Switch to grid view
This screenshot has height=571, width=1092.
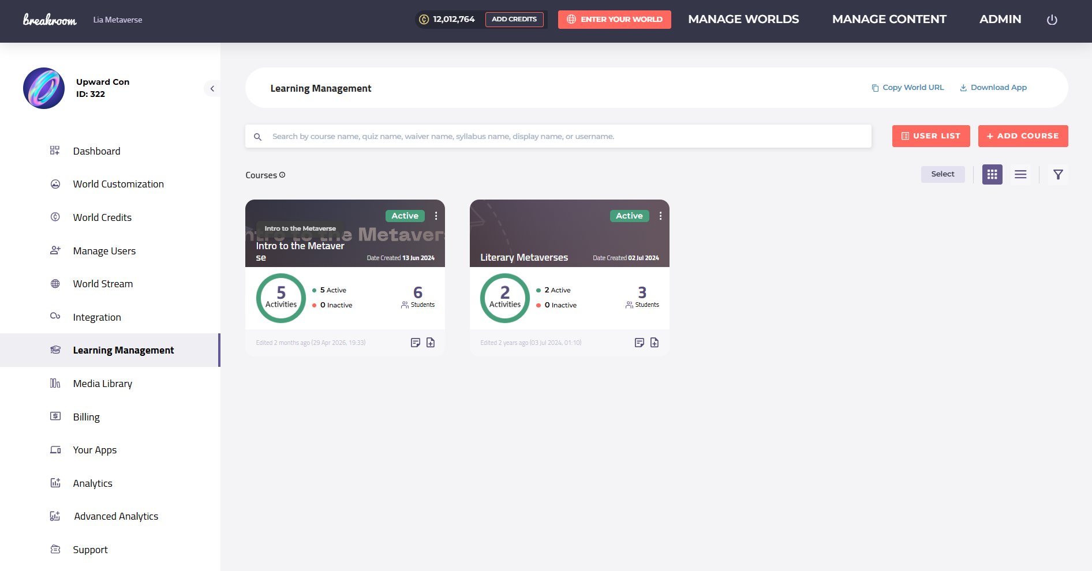pyautogui.click(x=992, y=174)
